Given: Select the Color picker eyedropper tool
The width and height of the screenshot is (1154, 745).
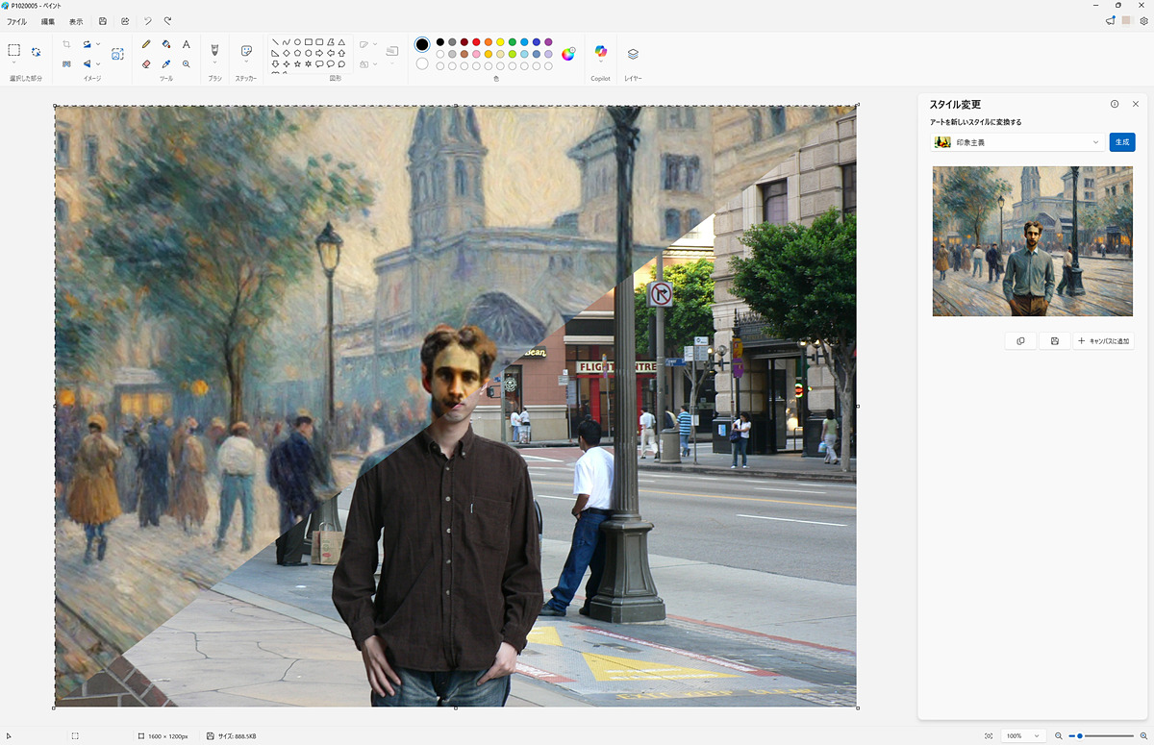Looking at the screenshot, I should (x=166, y=64).
